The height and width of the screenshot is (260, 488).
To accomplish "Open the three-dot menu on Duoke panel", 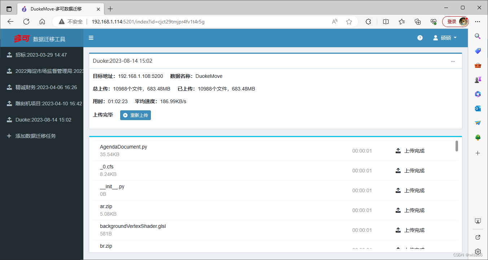I will click(453, 61).
